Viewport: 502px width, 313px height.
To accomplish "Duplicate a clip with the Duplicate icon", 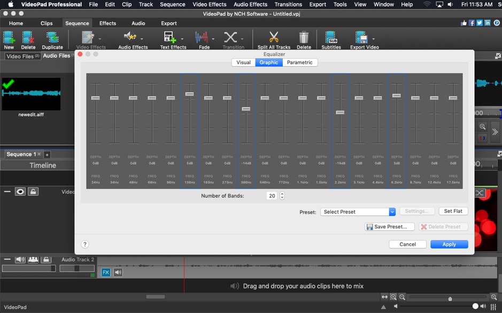I will 51,37.
